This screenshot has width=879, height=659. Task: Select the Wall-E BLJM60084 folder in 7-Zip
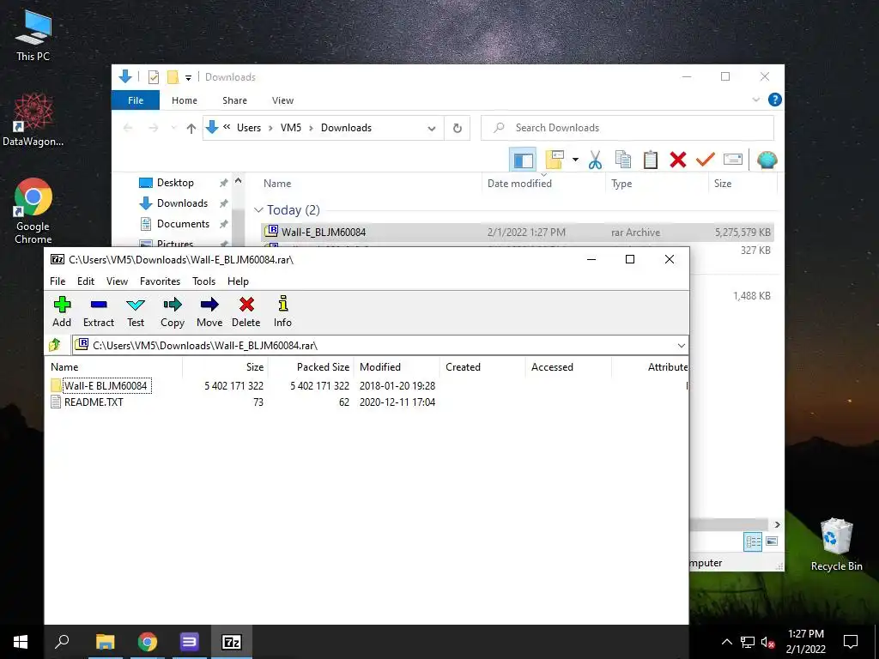pos(106,385)
